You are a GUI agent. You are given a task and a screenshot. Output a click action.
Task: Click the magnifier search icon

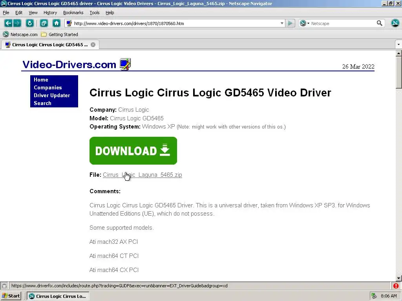point(380,23)
